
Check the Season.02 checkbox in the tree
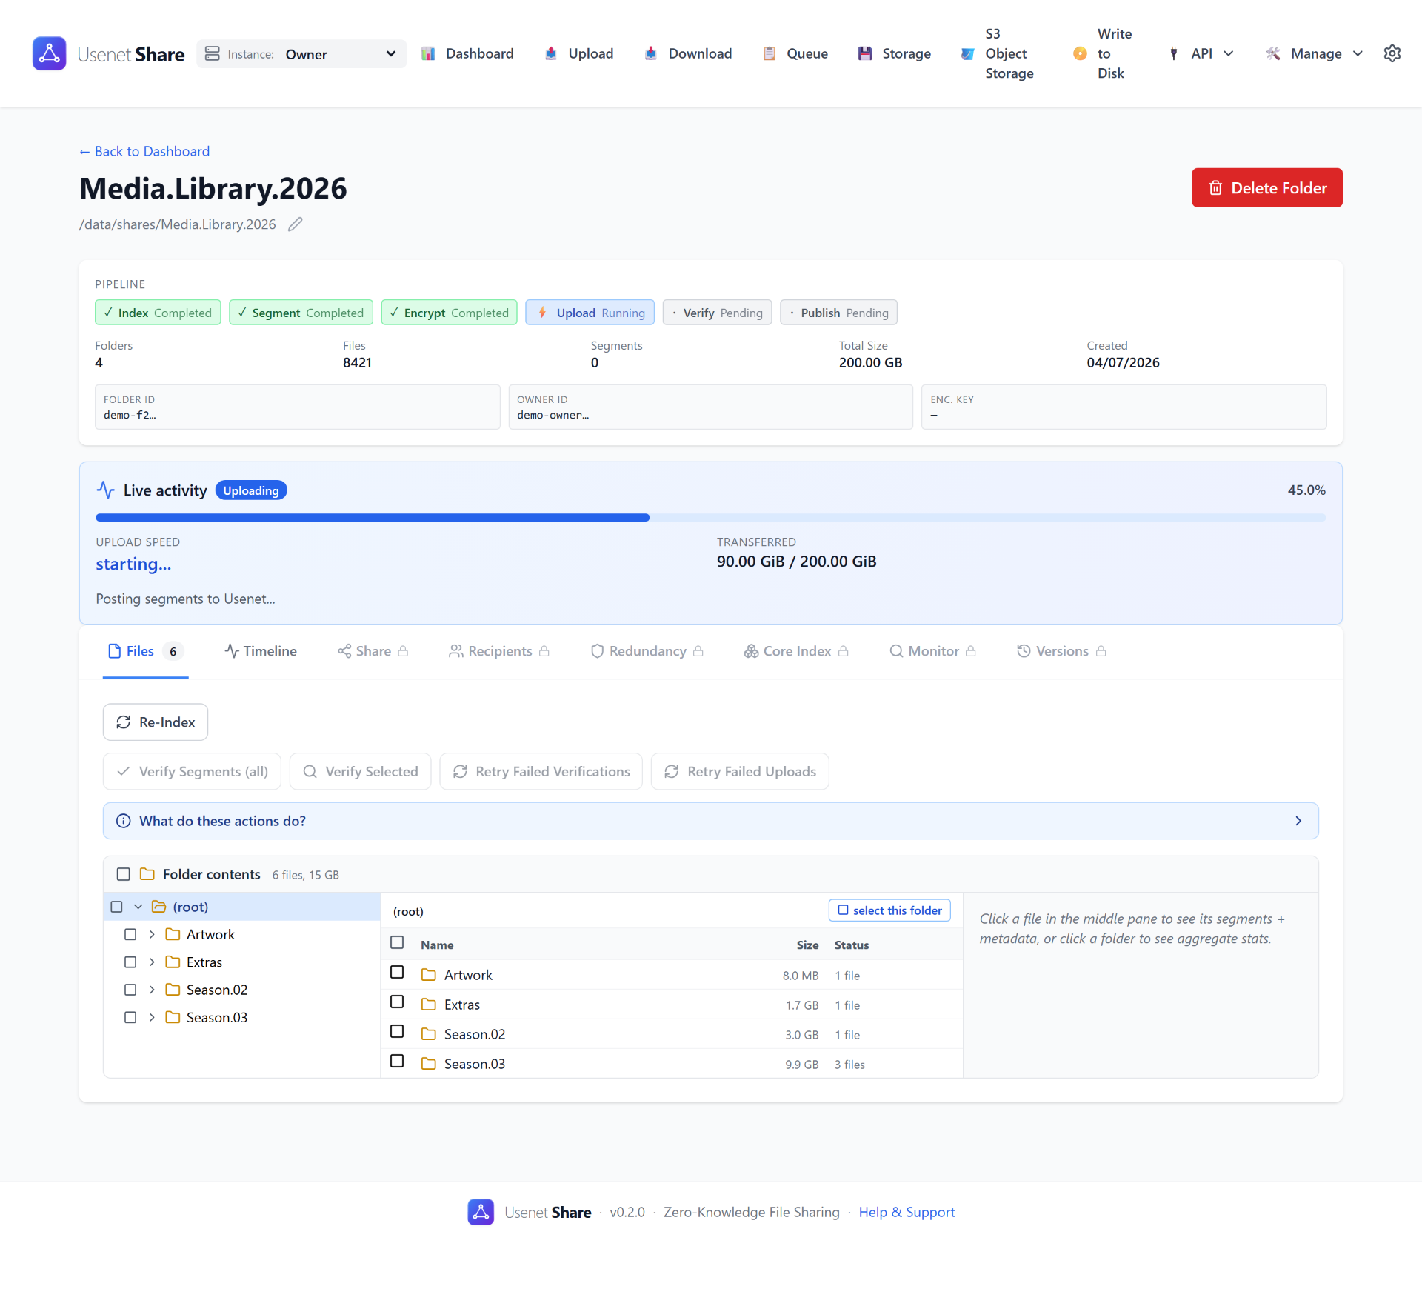coord(130,990)
